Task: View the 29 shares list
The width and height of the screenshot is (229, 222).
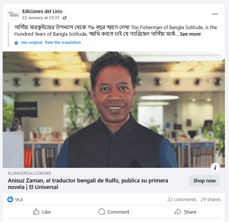Action: pos(211,199)
